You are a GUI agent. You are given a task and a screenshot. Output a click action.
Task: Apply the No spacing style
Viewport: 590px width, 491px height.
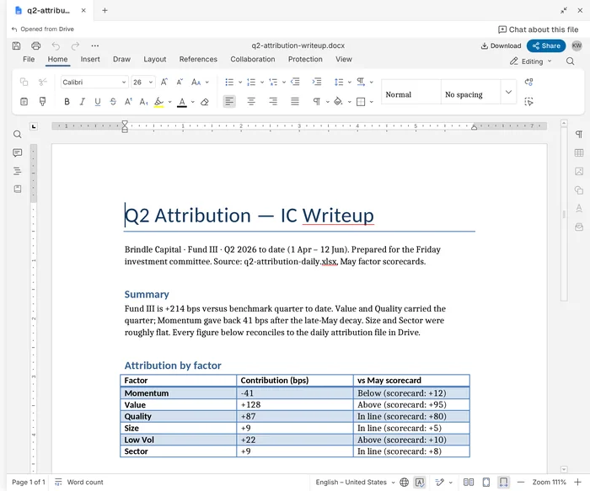point(470,92)
